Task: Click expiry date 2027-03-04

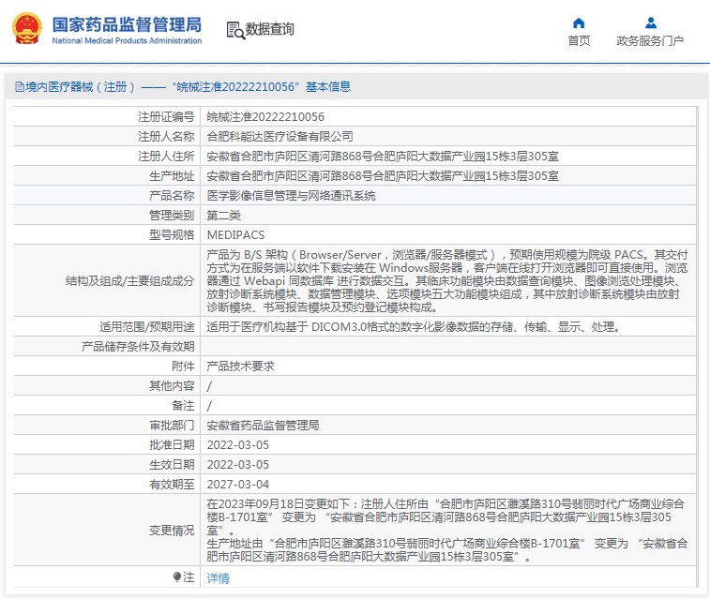Action: click(x=237, y=484)
